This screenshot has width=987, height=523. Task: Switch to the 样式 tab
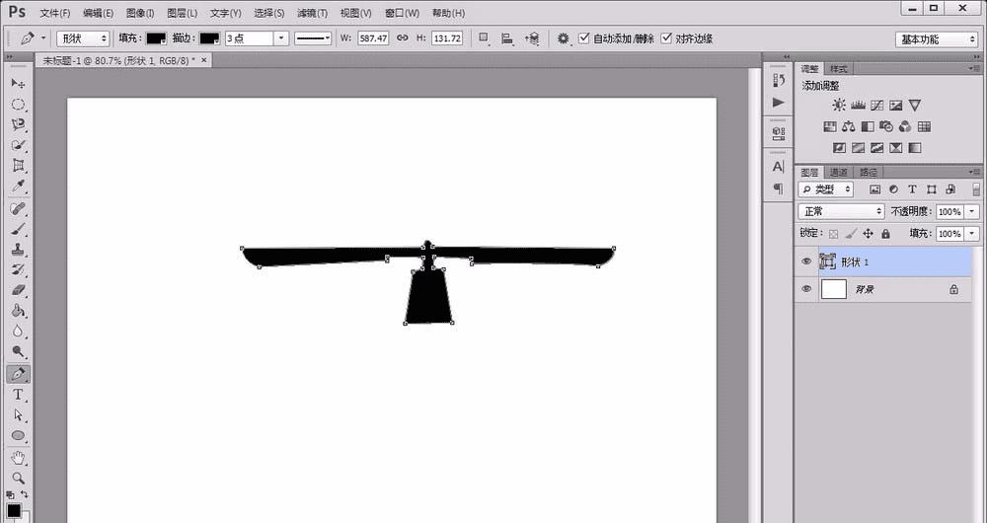click(838, 69)
